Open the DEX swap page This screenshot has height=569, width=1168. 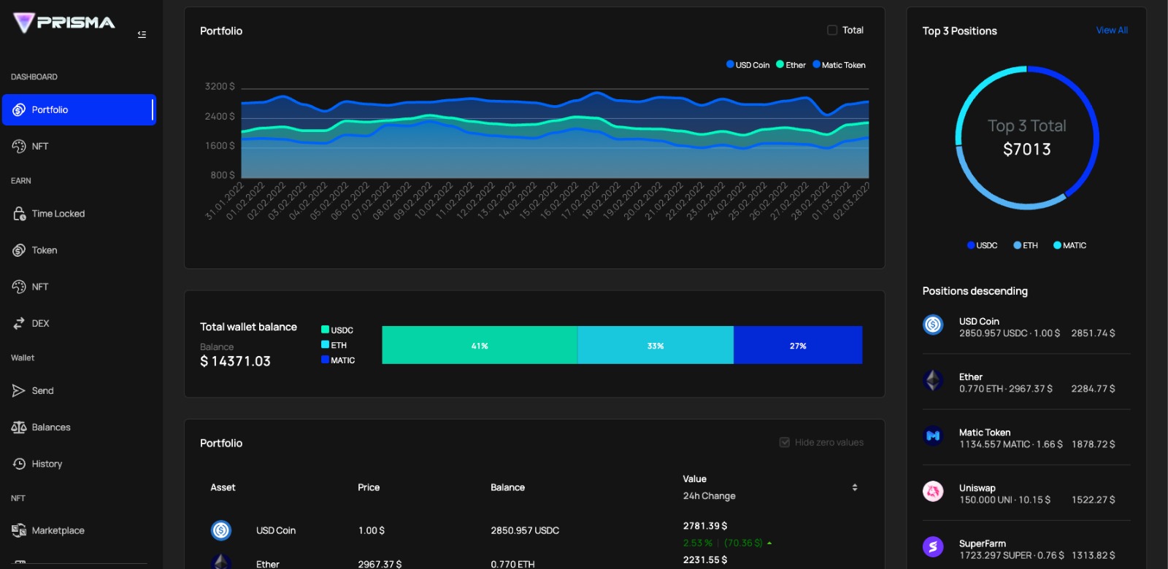pyautogui.click(x=40, y=323)
